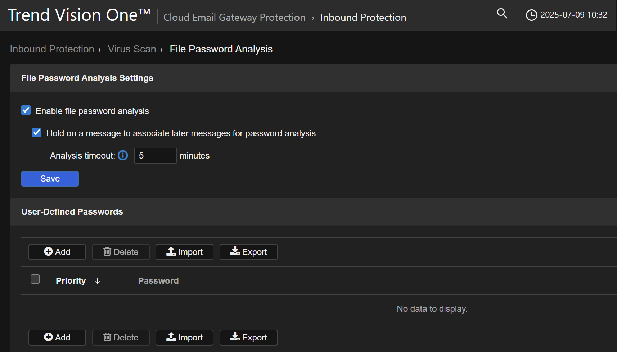Click the top Add password button
Viewport: 617px width, 352px height.
tap(57, 252)
